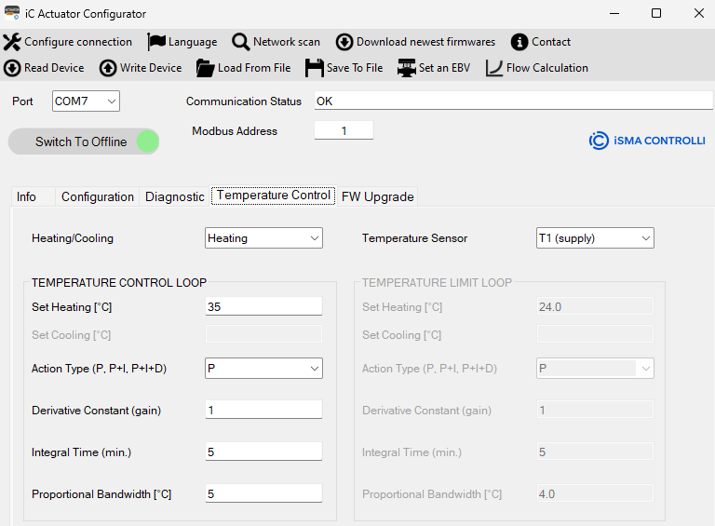Screen dimensions: 715x526
Task: Click the limit loop Integral Time field
Action: point(595,452)
